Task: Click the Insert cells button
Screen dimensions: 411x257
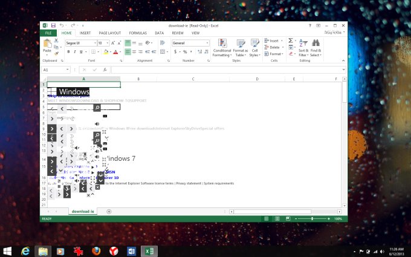Action: pos(274,41)
